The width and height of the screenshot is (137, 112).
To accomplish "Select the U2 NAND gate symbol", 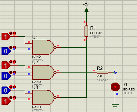I will click(43, 72).
